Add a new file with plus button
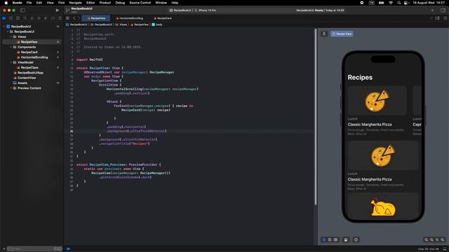449x252 pixels. pyautogui.click(x=4, y=249)
